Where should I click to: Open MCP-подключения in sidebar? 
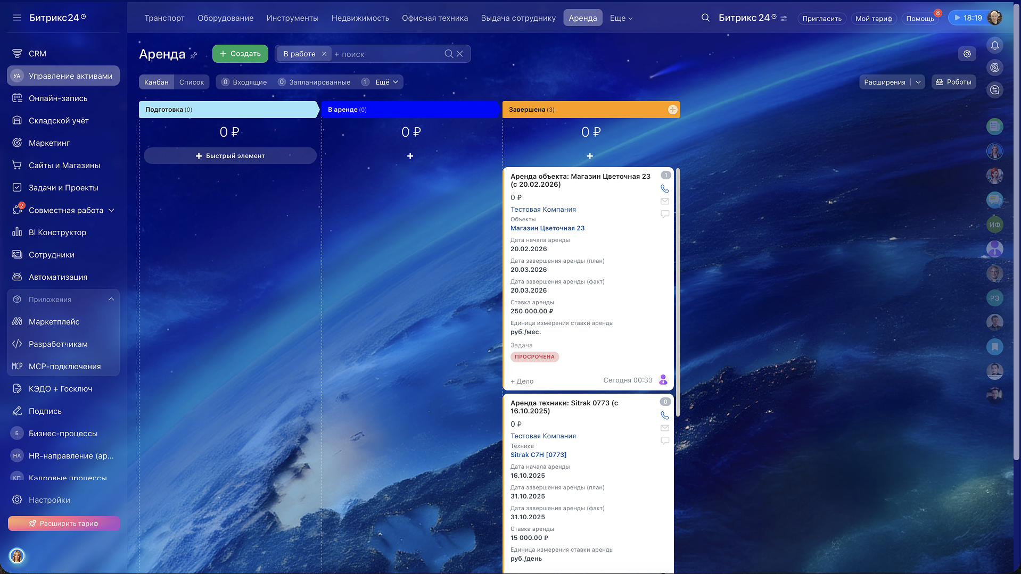point(63,367)
